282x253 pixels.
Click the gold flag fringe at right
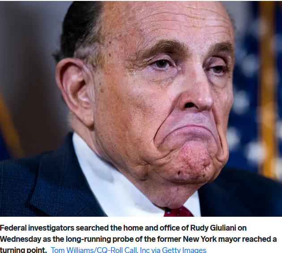click(x=267, y=90)
